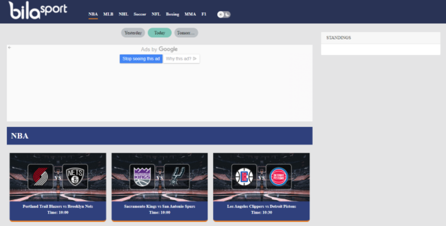This screenshot has width=446, height=226.
Task: Select the Today filter button
Action: click(160, 33)
